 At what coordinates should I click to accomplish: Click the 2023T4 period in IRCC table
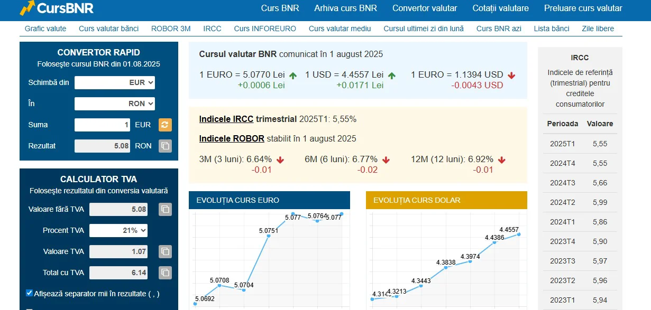[563, 241]
